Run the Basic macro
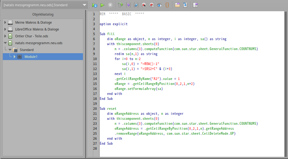Image resolution: width=288 pixels, height=159 pixels. [x=102, y=5]
